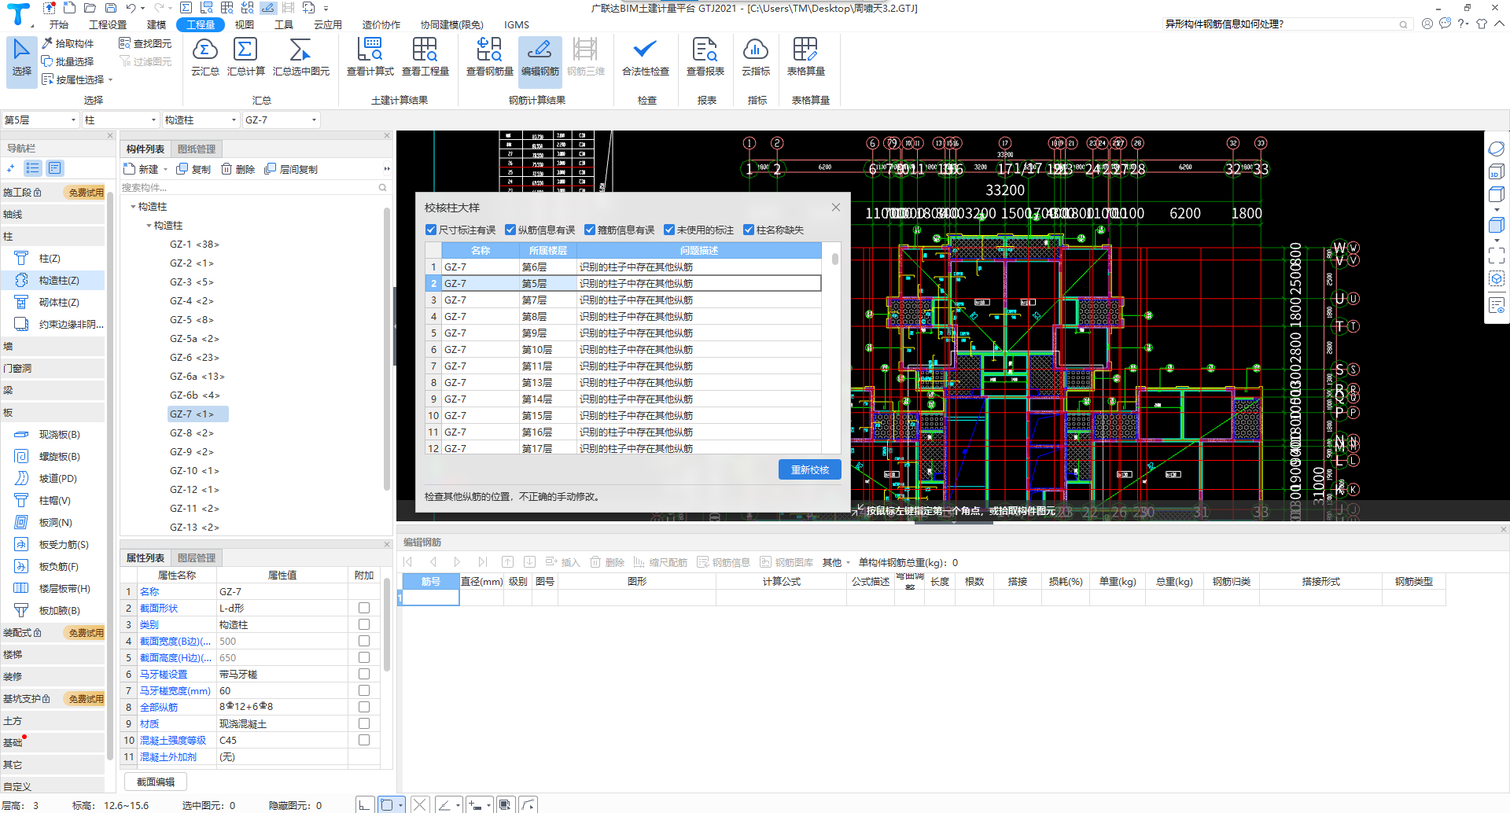1510x813 pixels.
Task: Uncheck 尺寸标注有误 checkbox
Action: point(431,230)
